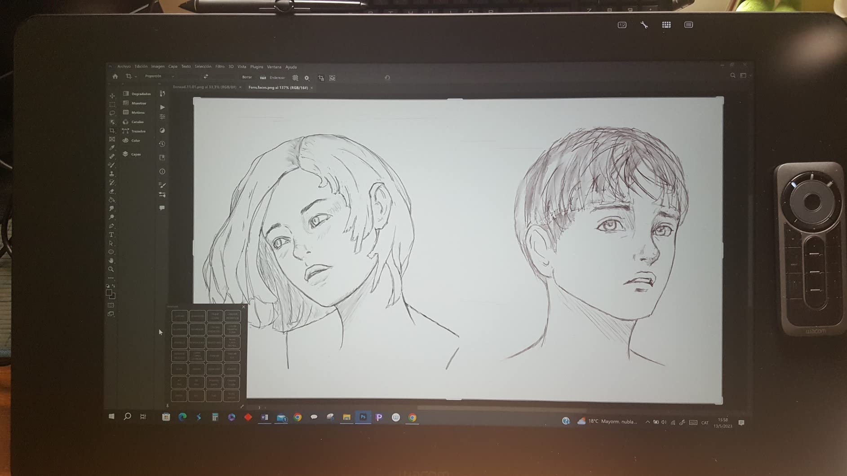Switch to the Ennead.11.01.png tab
Image resolution: width=847 pixels, height=476 pixels.
(204, 87)
